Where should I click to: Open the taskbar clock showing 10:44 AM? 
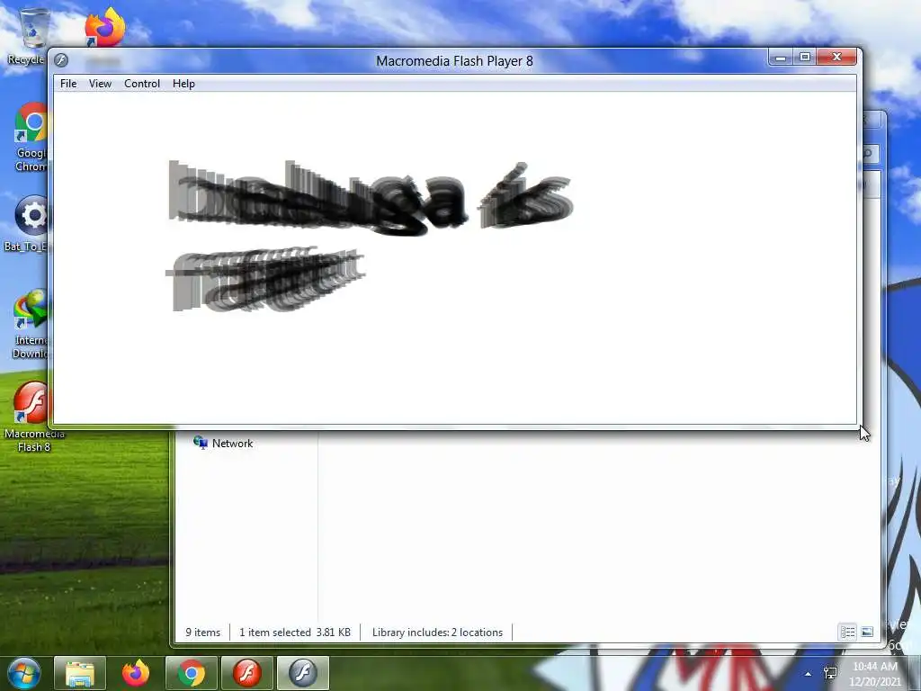coord(874,674)
